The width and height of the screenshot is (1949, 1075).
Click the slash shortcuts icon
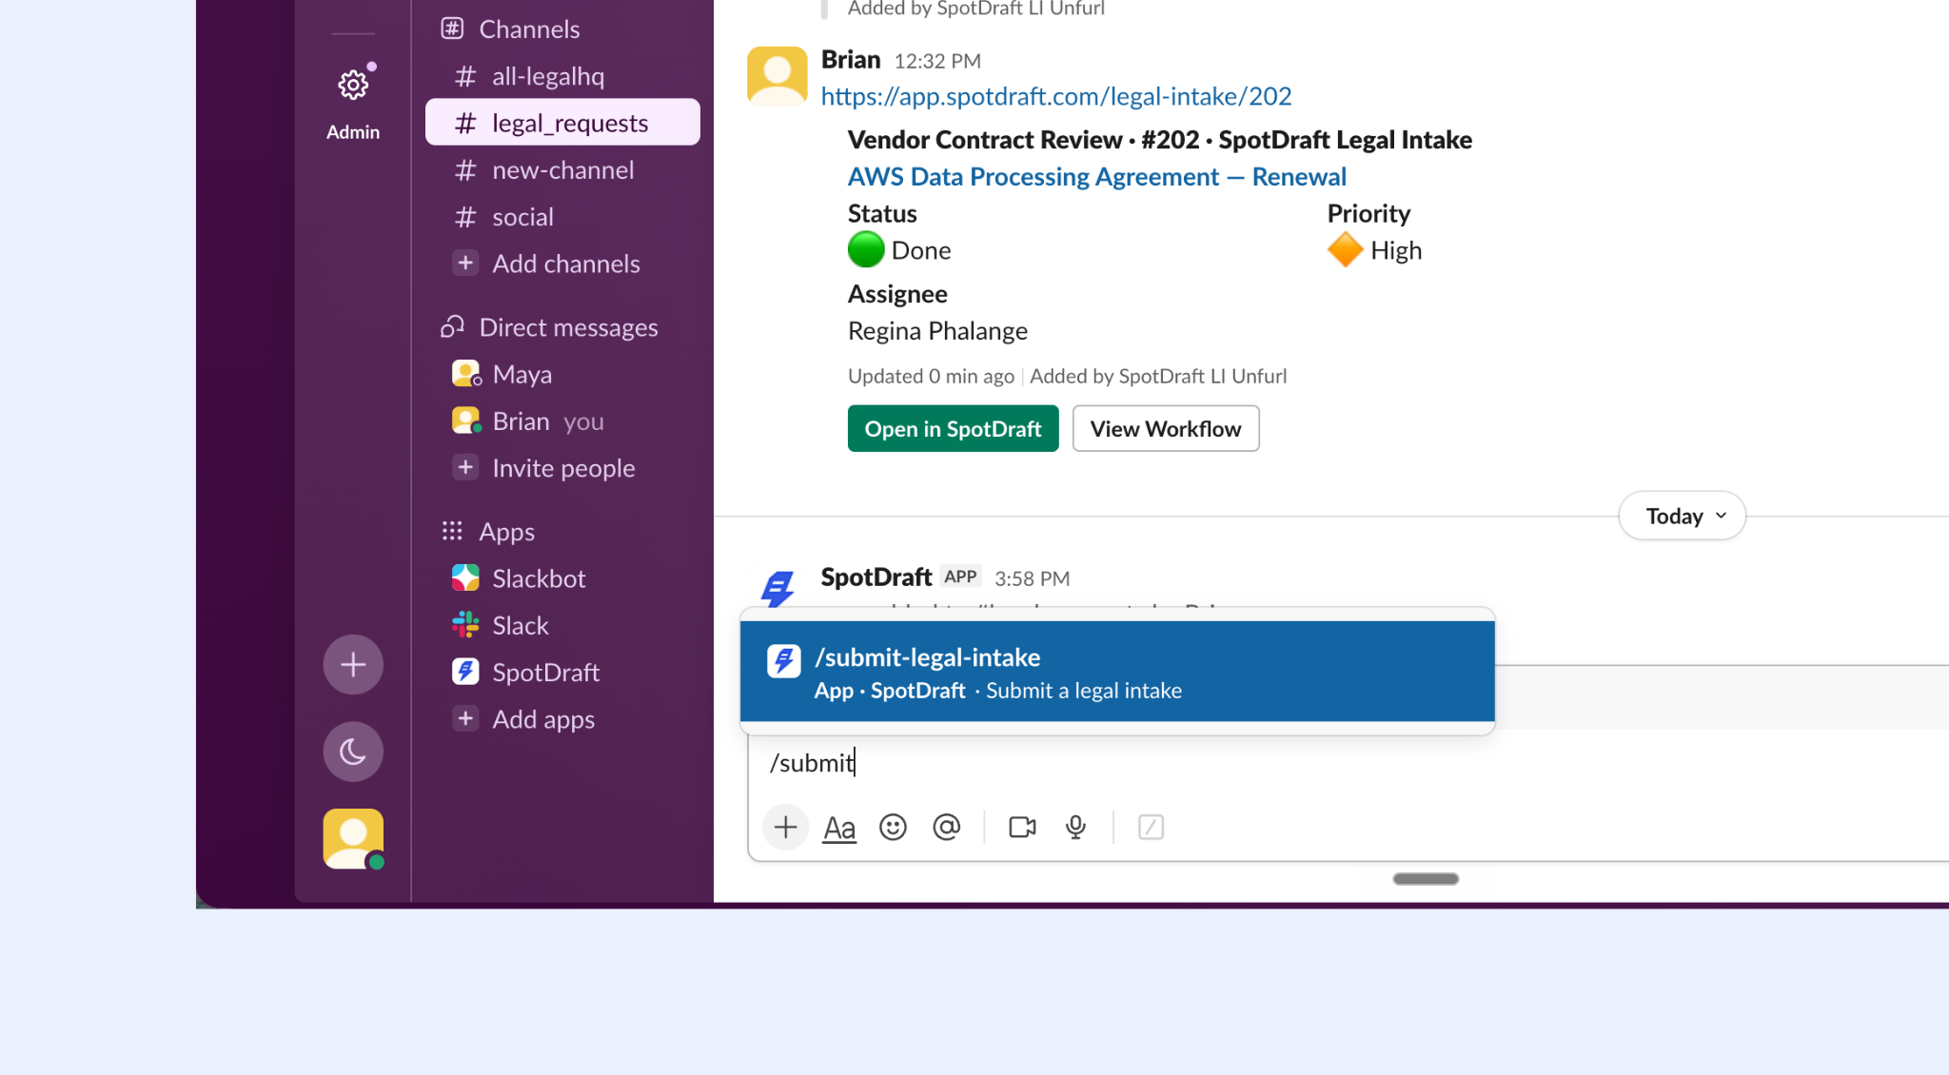click(1151, 828)
